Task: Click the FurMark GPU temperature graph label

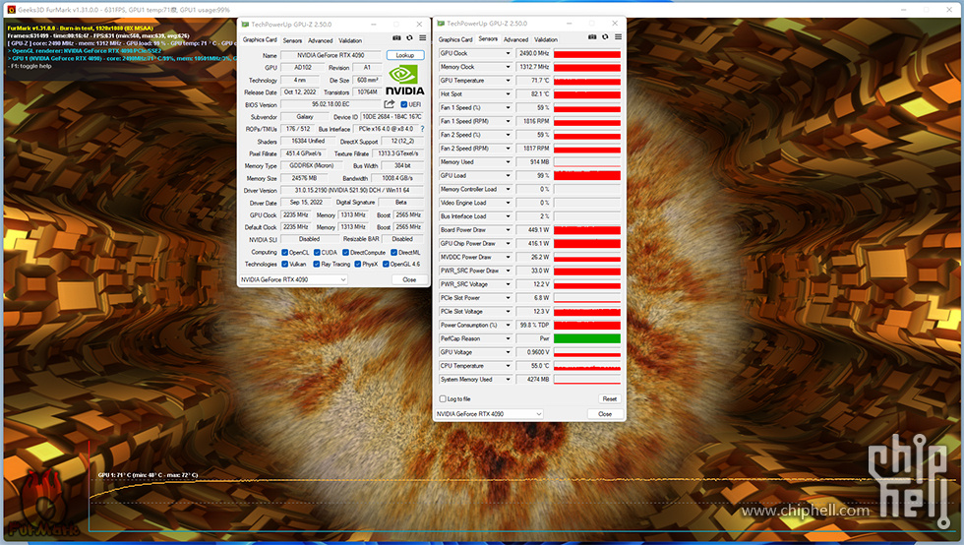Action: [148, 475]
